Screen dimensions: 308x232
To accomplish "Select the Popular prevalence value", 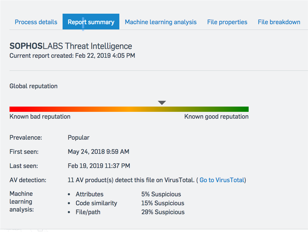I will pos(78,138).
